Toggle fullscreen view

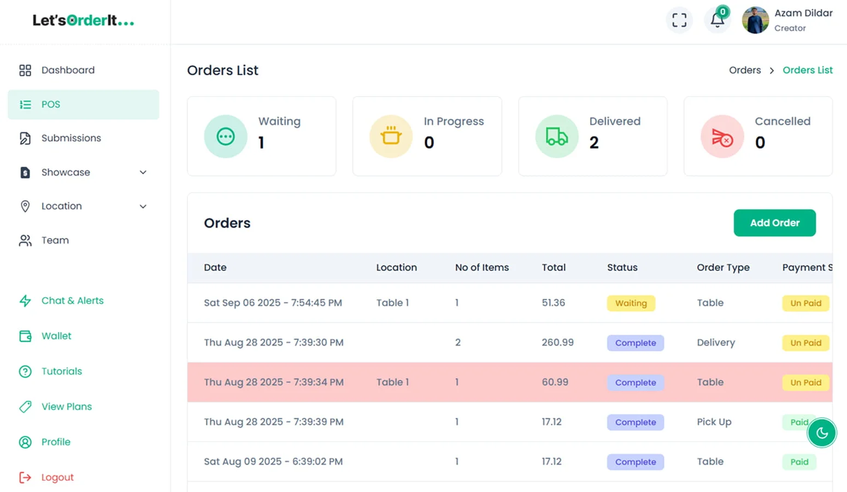pos(679,20)
